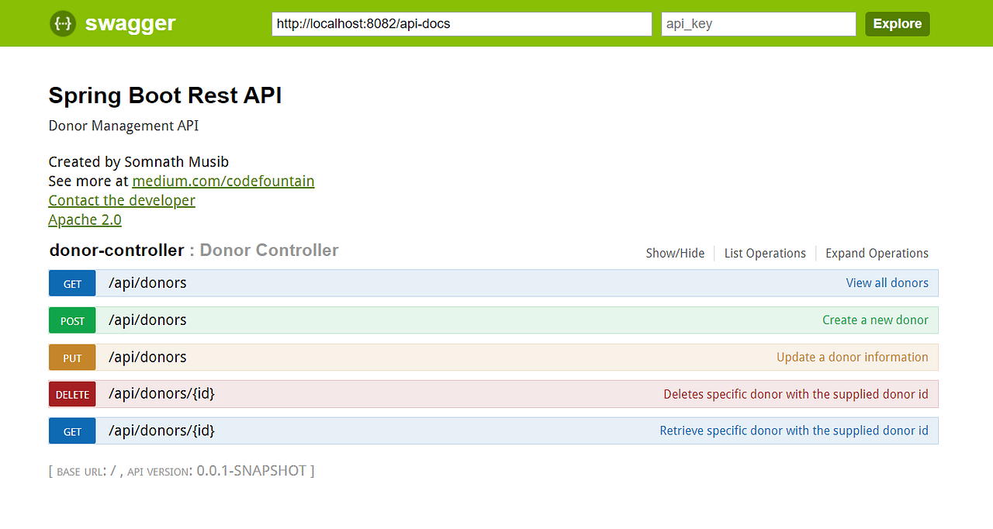Follow the medium.com/codefountain link
993x529 pixels.
coord(223,181)
